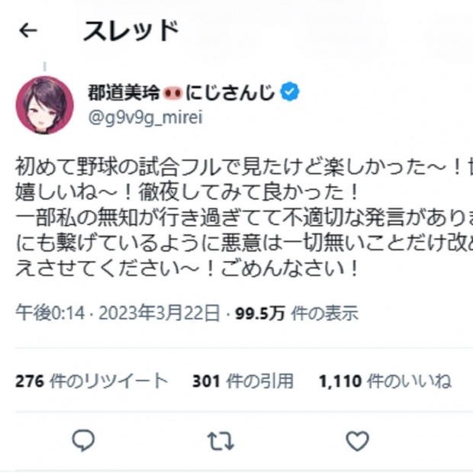The height and width of the screenshot is (473, 473).
Task: Click the thread connector line above avatar
Action: point(45,66)
